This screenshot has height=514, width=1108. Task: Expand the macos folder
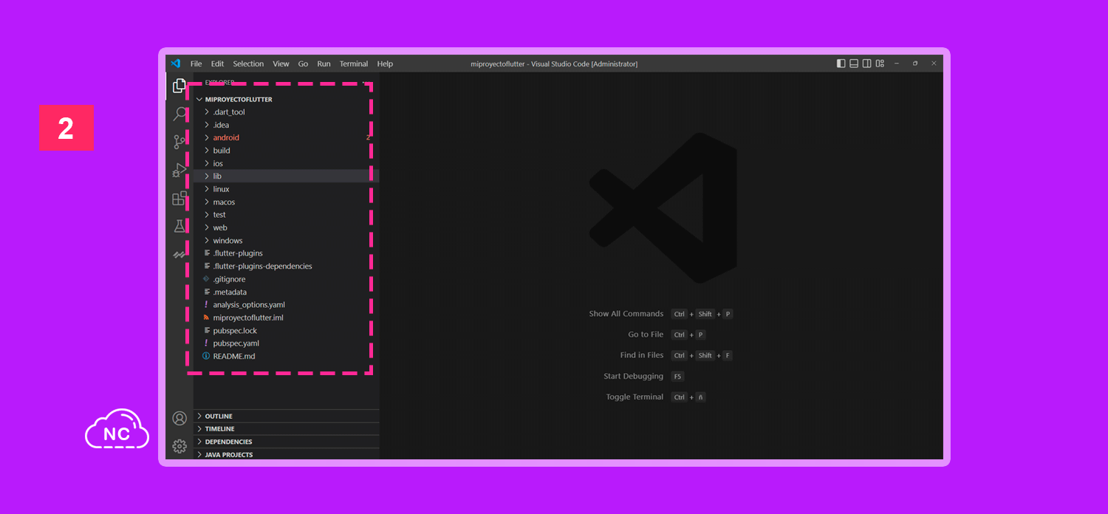click(286, 202)
